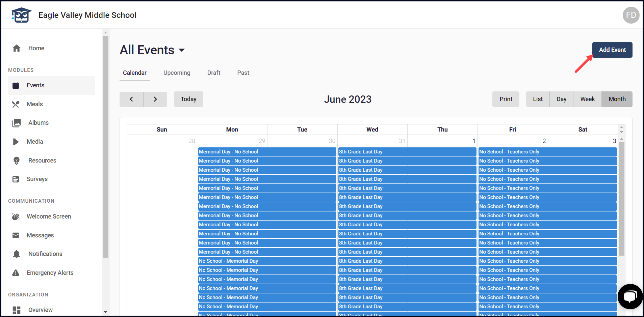This screenshot has height=317, width=644.
Task: Open Resources in the sidebar
Action: pyautogui.click(x=52, y=161)
